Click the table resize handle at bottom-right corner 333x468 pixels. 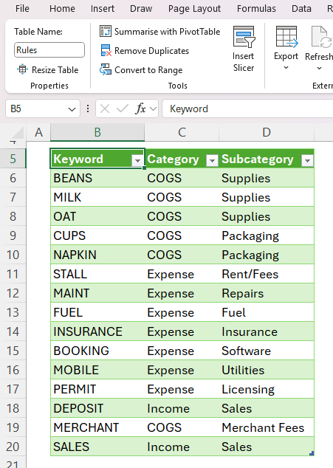point(312,453)
